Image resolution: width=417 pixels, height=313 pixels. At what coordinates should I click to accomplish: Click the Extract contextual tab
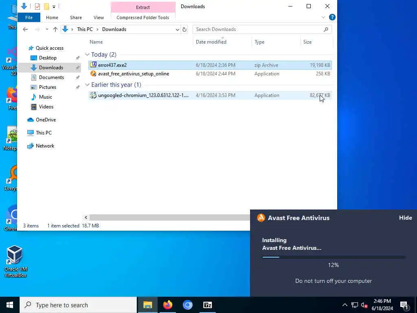pyautogui.click(x=143, y=7)
